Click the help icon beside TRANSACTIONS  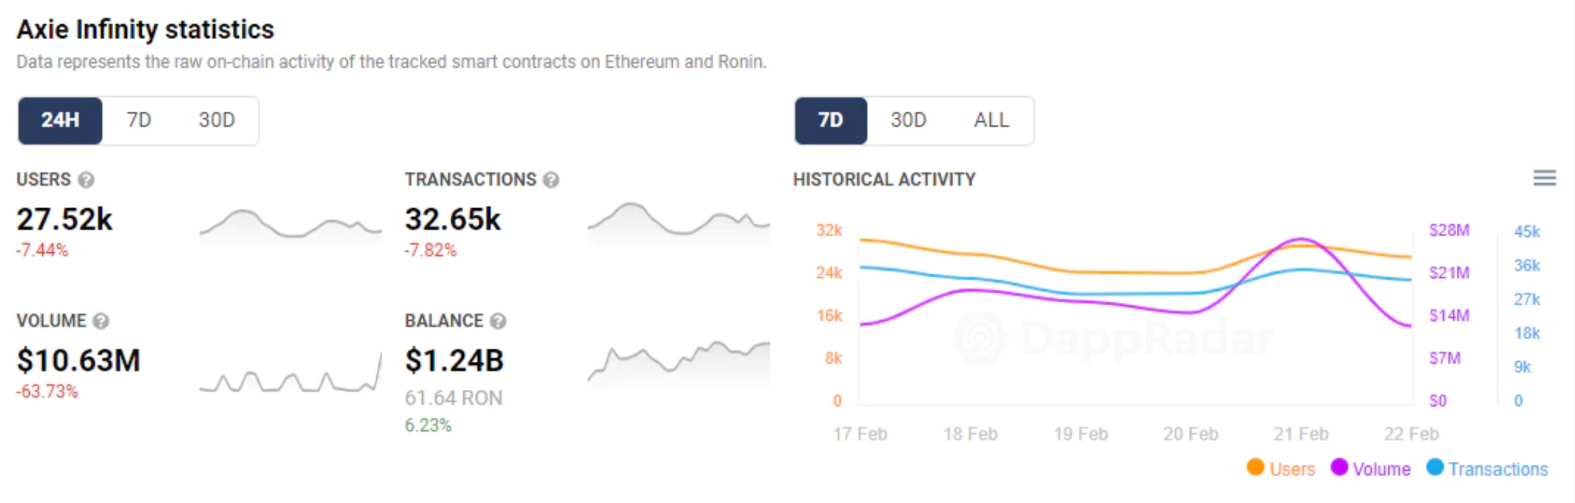551,180
